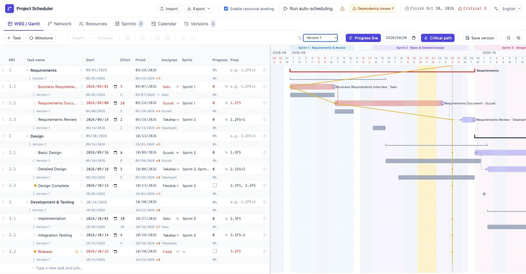The image size is (526, 274).
Task: Disable the resource leveling checkbox
Action: 226,9
